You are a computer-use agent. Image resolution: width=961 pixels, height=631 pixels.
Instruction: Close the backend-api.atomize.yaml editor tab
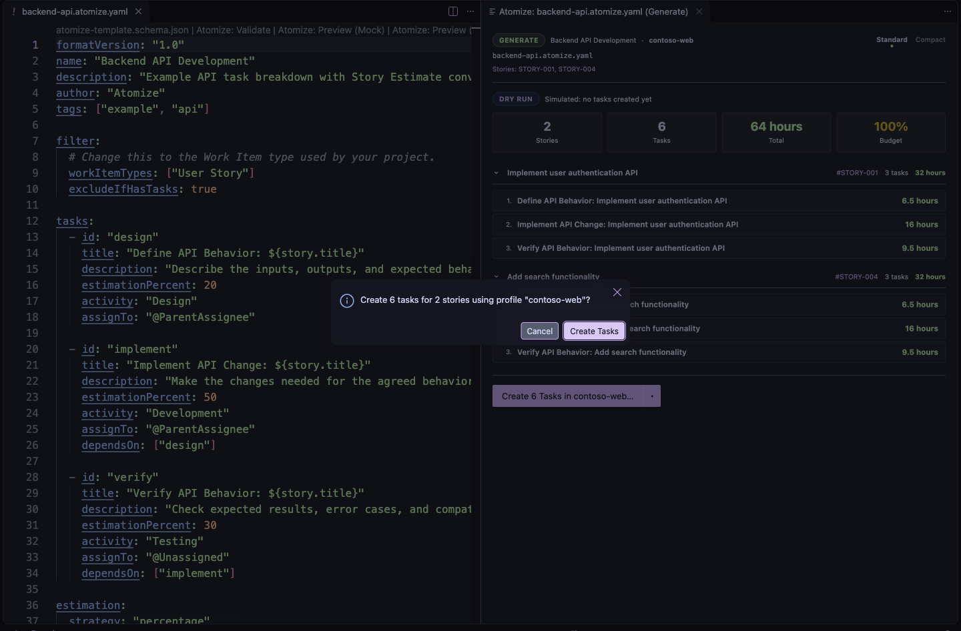point(138,11)
